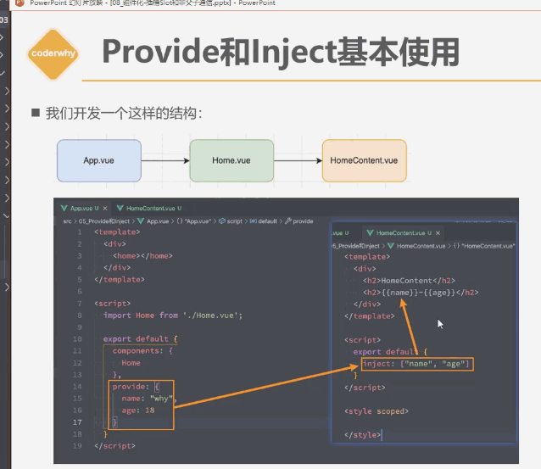The height and width of the screenshot is (469, 541).
Task: Select the HomeContent.vue tab in the right editor
Action: click(401, 232)
